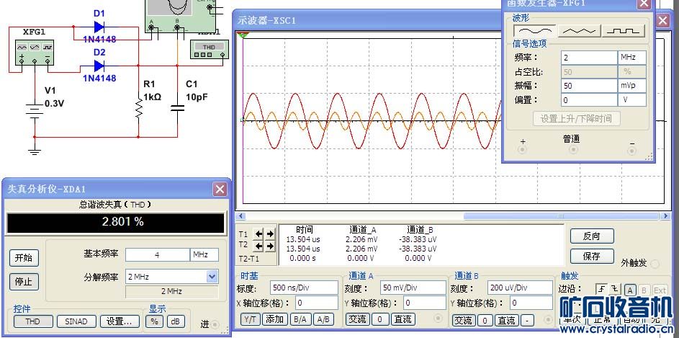Toggle Y/T timebase mode

250,320
